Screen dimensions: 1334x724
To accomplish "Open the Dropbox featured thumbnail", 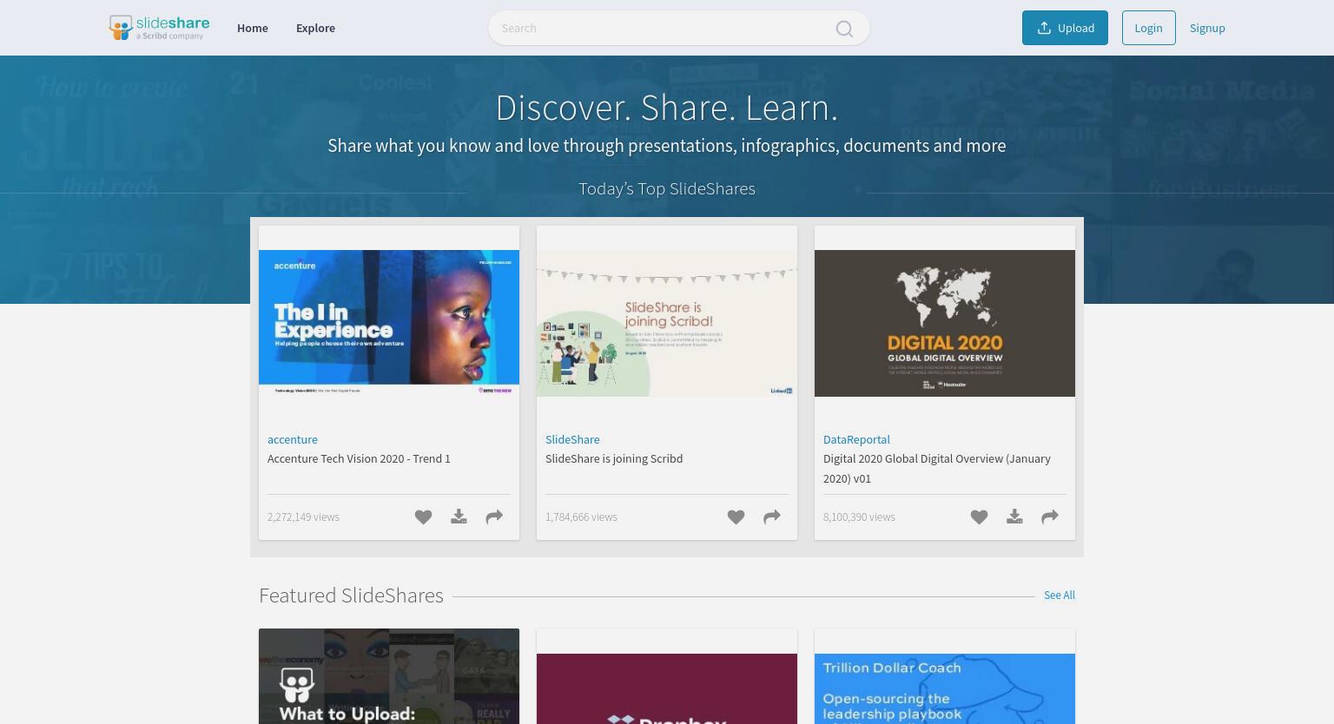I will pyautogui.click(x=667, y=688).
